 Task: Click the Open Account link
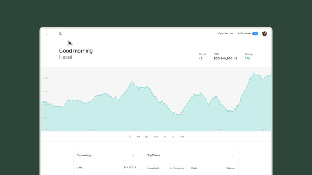(x=226, y=33)
